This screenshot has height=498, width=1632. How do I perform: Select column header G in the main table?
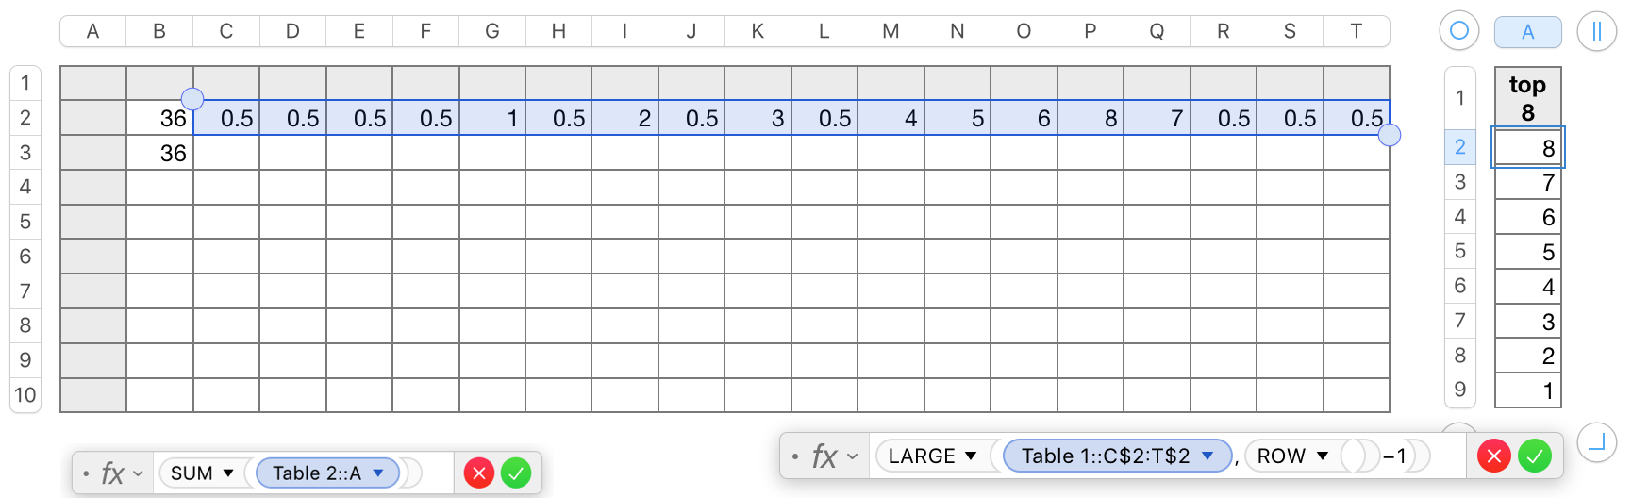click(x=492, y=31)
